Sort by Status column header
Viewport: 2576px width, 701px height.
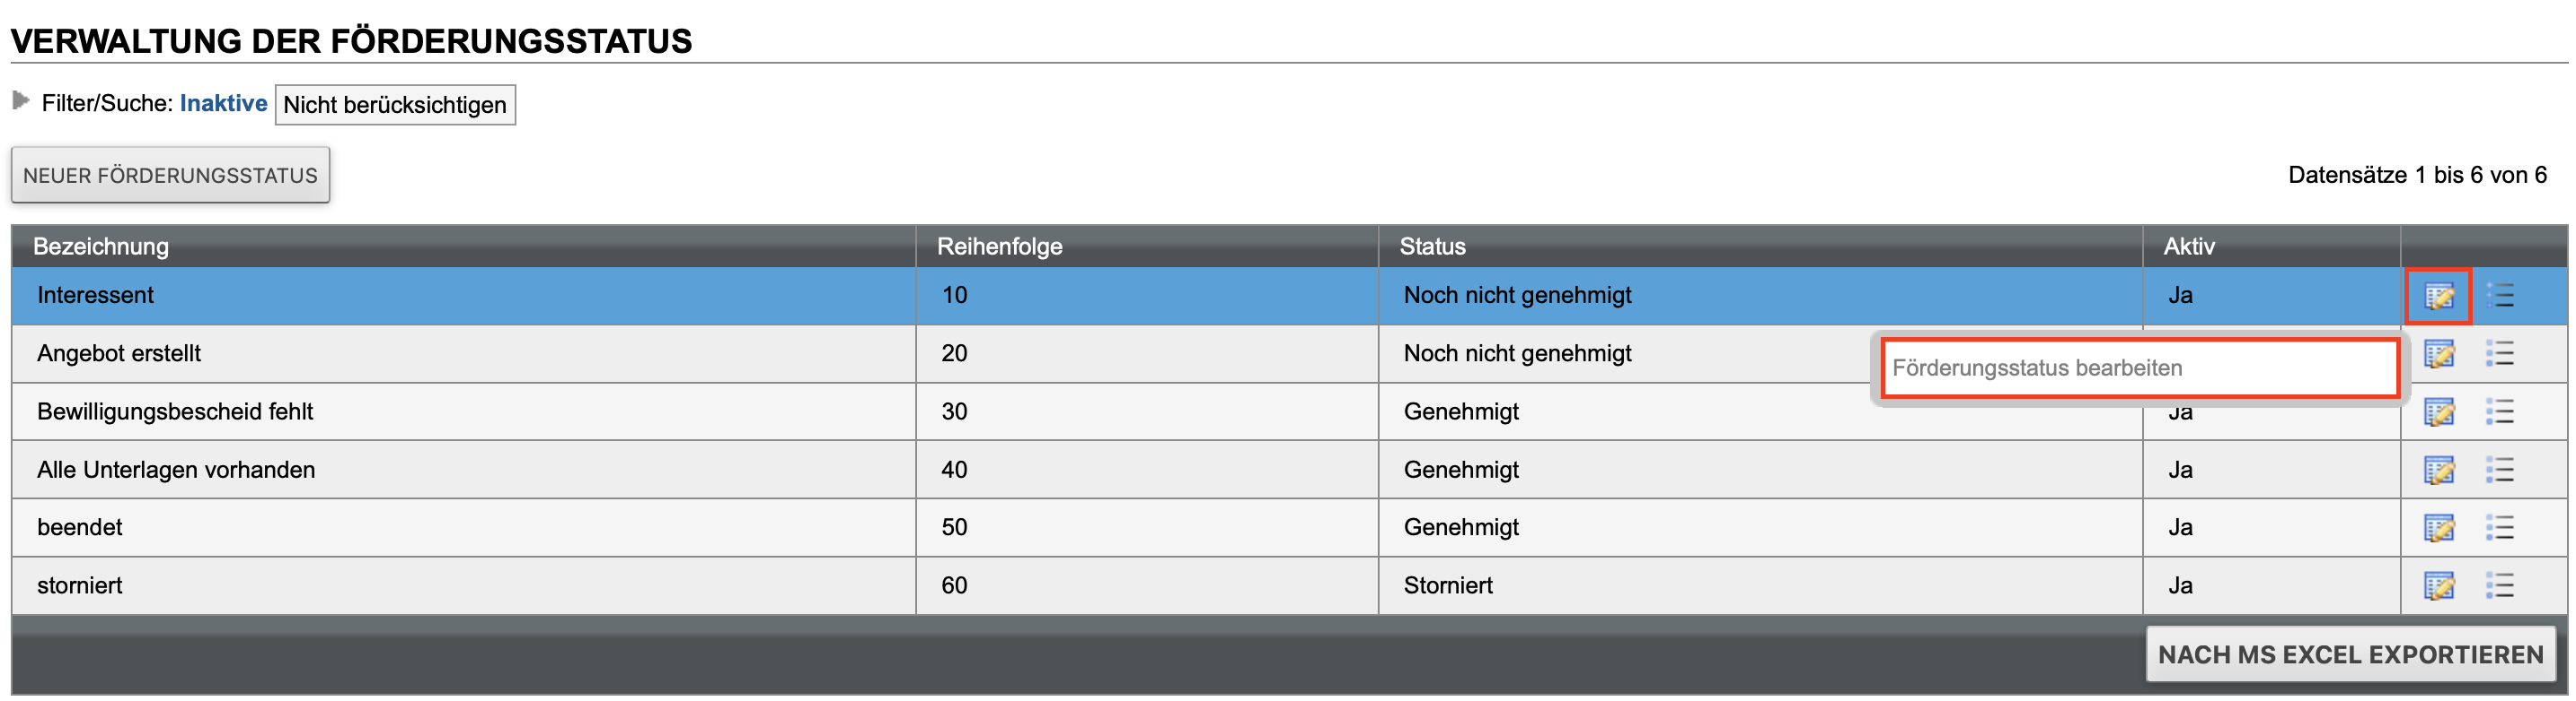click(1432, 247)
